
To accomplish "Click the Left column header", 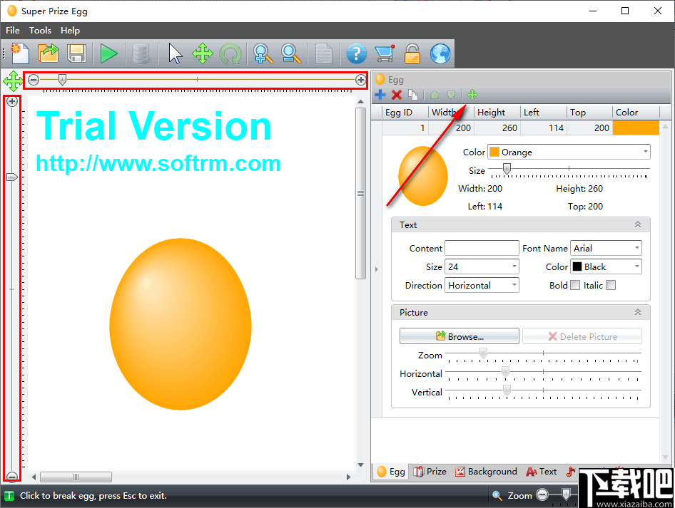I will pyautogui.click(x=543, y=113).
